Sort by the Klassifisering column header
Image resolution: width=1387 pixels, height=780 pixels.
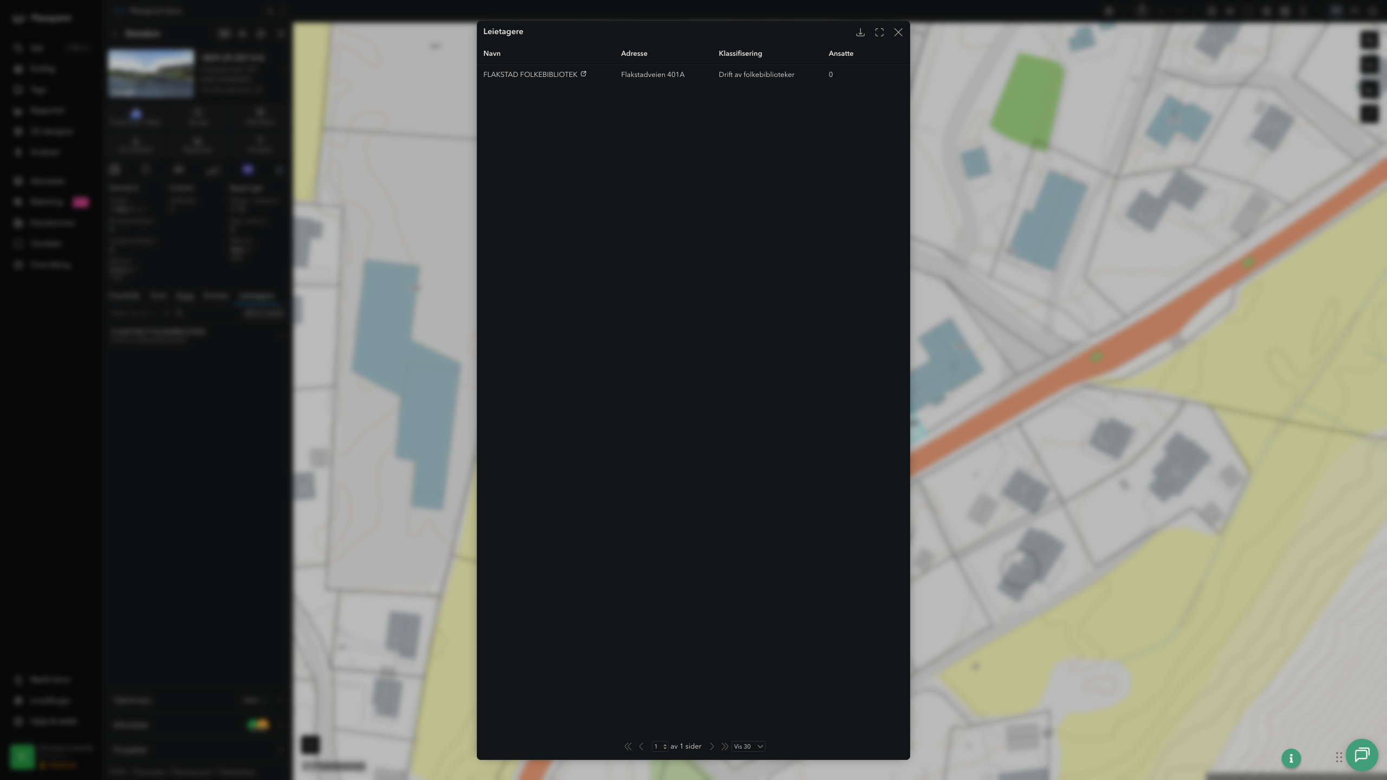point(740,53)
